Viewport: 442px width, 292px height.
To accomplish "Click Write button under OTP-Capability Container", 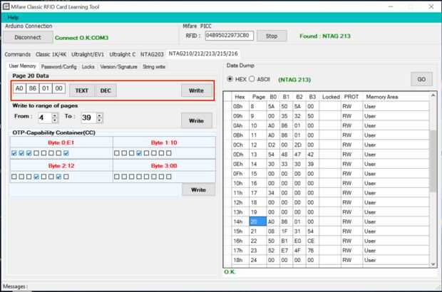I will pos(198,189).
